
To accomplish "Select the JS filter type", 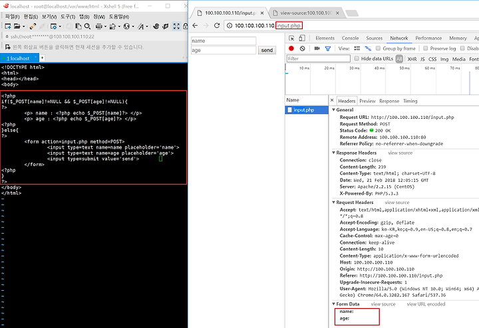I will 422,59.
